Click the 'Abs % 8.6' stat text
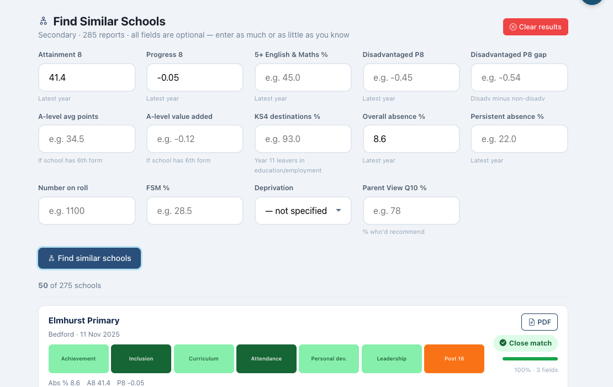 (x=64, y=383)
